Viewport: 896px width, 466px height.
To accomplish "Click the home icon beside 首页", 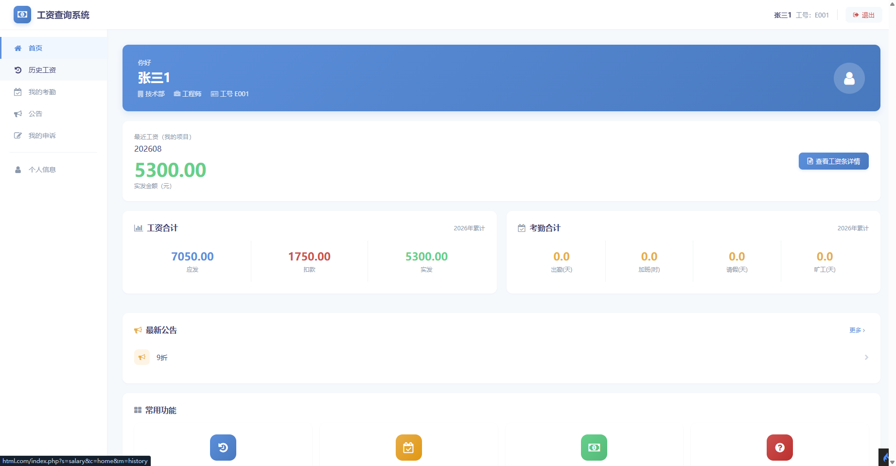I will coord(18,48).
